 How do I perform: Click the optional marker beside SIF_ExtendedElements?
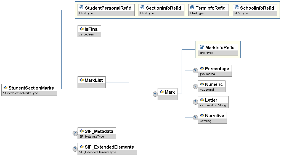click(75, 149)
